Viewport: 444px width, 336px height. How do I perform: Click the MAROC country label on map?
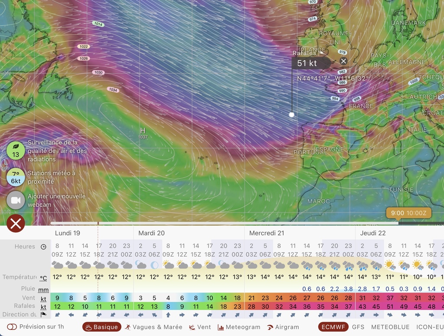pyautogui.click(x=319, y=201)
